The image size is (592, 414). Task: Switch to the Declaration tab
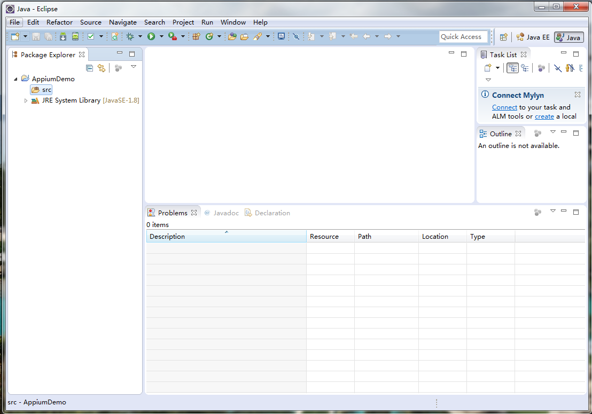267,213
